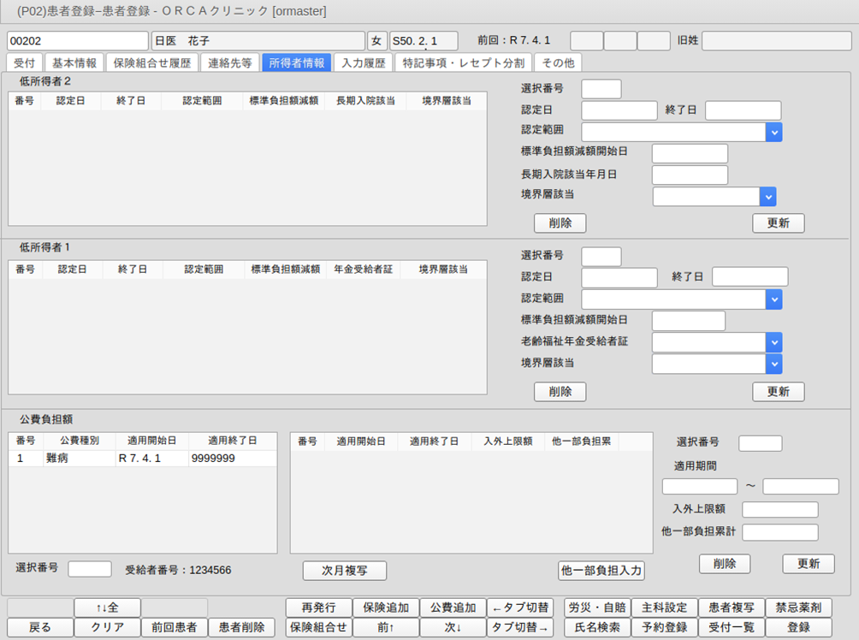Focus the patient number field 00202
Viewport: 859px width, 640px height.
click(77, 41)
